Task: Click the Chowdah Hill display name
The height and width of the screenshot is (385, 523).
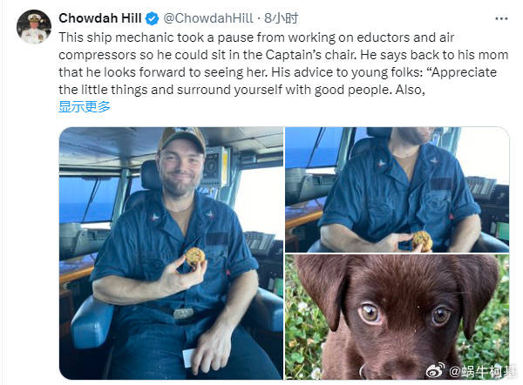Action: tap(97, 18)
